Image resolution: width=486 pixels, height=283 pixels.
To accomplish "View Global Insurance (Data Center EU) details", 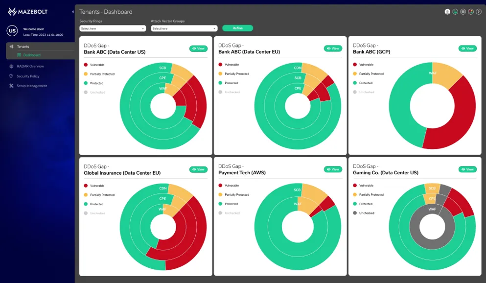I will coord(198,169).
